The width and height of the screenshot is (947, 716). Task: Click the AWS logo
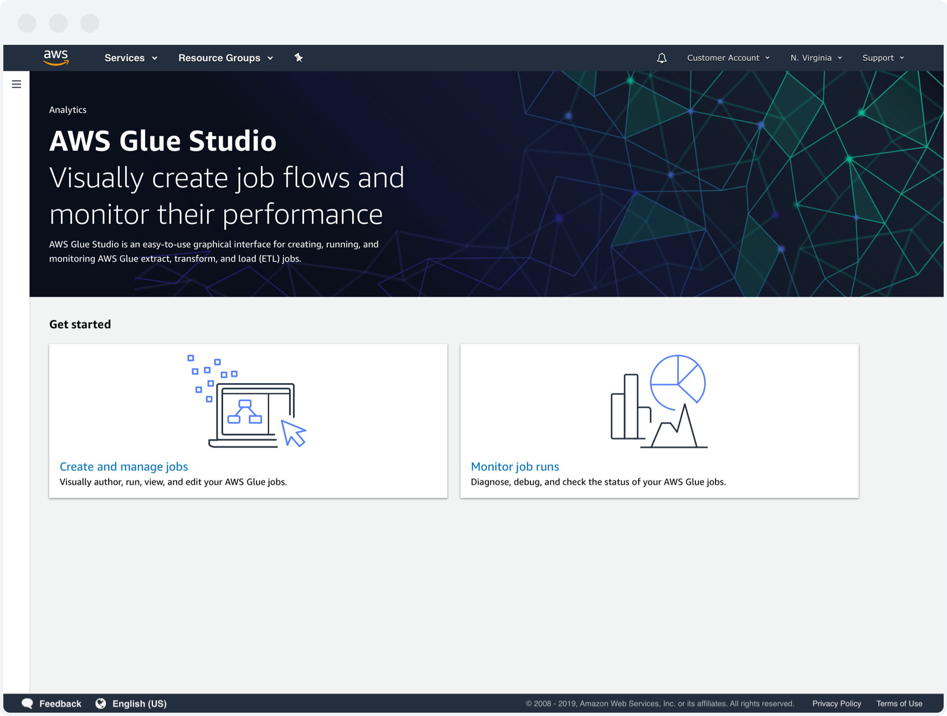point(56,58)
